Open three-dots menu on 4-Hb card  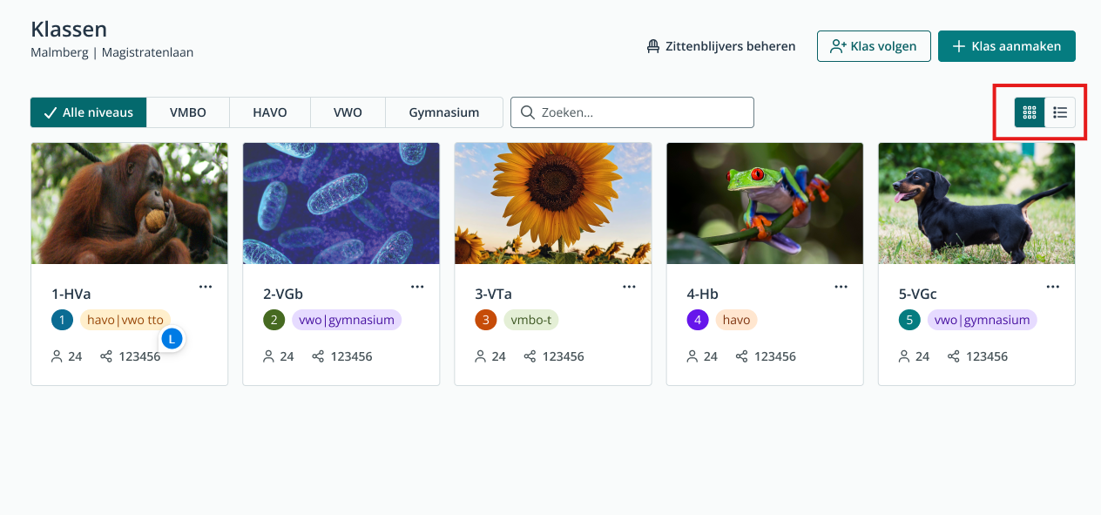pos(841,287)
